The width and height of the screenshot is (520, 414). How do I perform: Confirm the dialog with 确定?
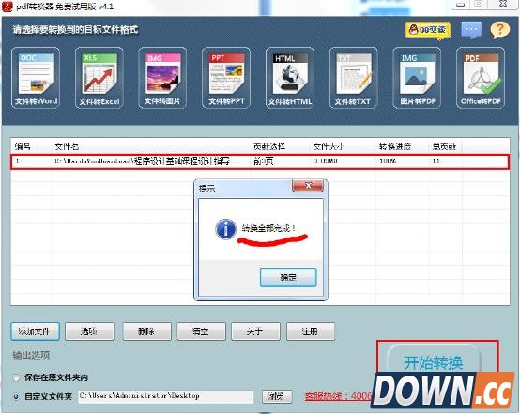(288, 277)
